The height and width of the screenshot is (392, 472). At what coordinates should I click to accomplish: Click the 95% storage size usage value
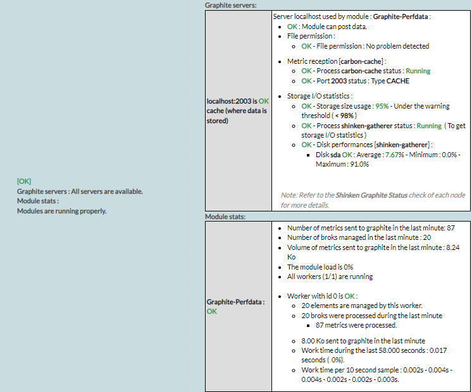click(382, 106)
